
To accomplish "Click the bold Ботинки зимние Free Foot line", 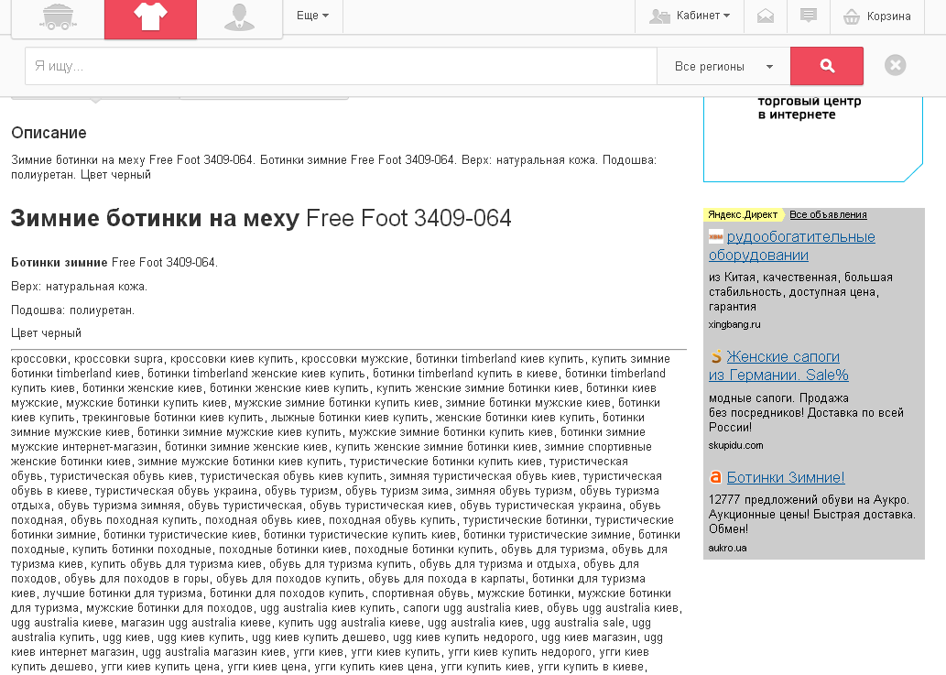I will click(x=114, y=263).
